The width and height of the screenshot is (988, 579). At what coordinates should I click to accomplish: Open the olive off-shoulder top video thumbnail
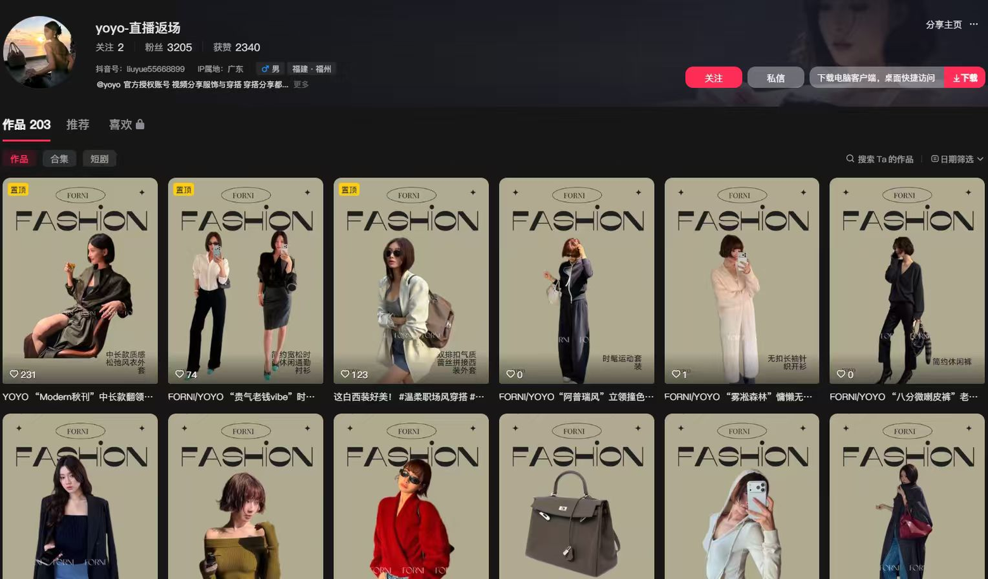[x=246, y=496]
